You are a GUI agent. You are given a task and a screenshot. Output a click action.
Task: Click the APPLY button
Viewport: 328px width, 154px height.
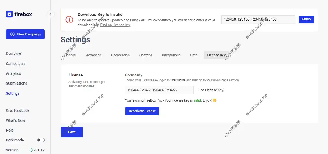(x=306, y=19)
